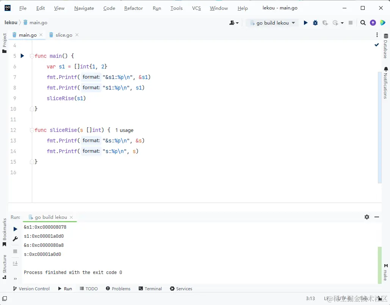Click the fold end marker on line 10
The height and width of the screenshot is (305, 390).
tap(31, 108)
